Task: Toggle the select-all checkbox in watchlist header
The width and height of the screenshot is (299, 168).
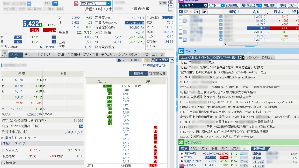Action: (x=181, y=12)
